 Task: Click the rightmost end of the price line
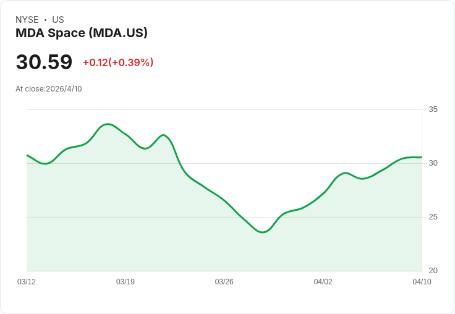coord(421,157)
